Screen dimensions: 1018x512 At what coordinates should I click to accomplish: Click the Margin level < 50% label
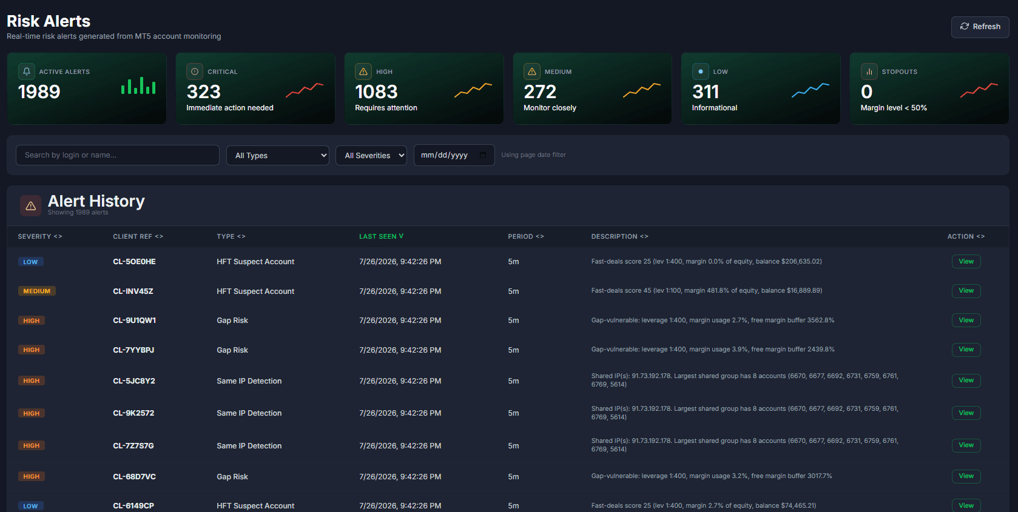coord(894,108)
